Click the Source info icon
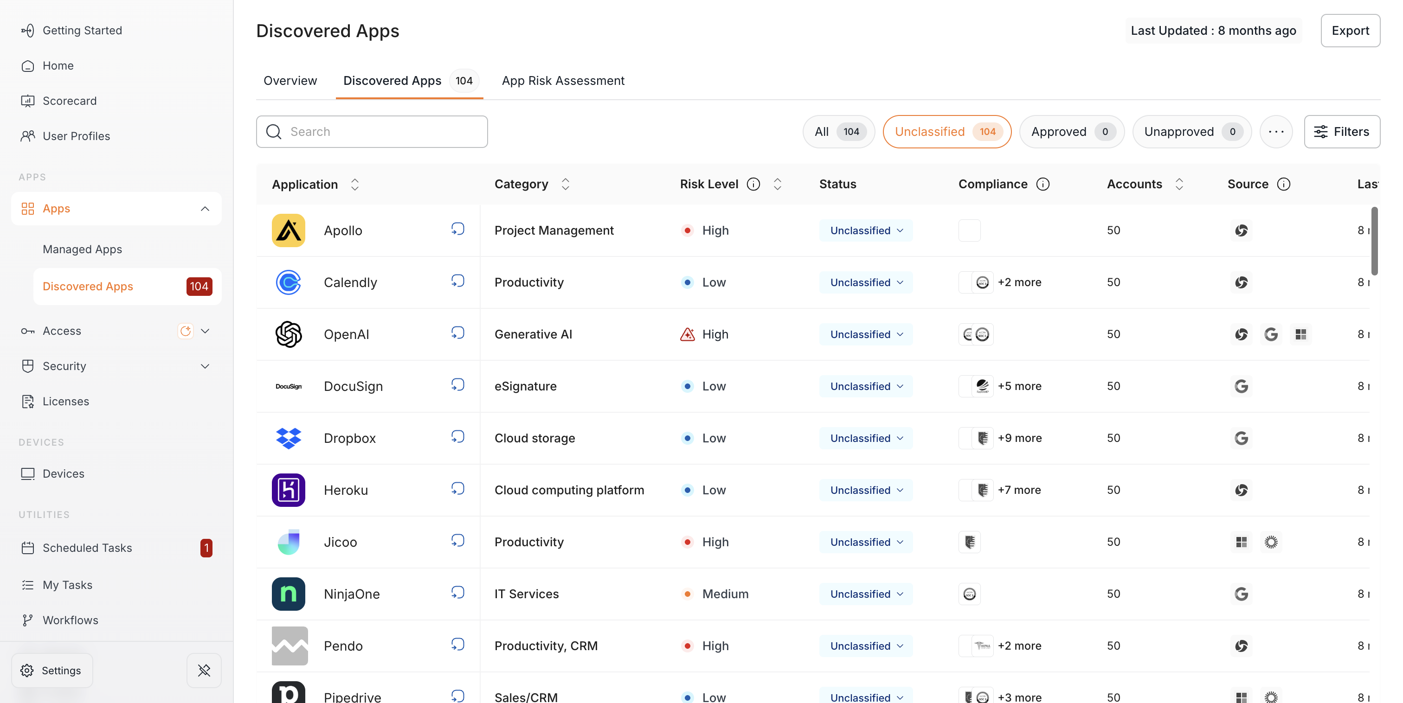 [x=1283, y=184]
